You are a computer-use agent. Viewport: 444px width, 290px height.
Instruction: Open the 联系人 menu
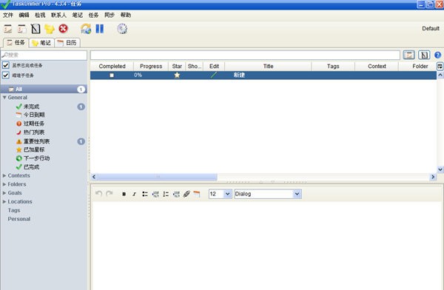tap(58, 15)
